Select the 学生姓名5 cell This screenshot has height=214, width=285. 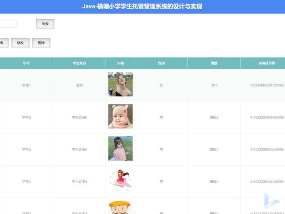coord(79,149)
